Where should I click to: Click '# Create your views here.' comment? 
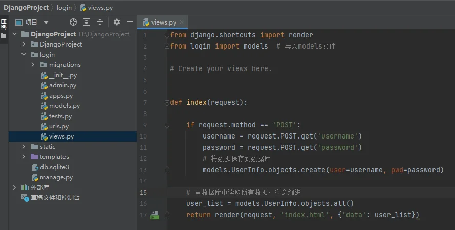pyautogui.click(x=221, y=68)
